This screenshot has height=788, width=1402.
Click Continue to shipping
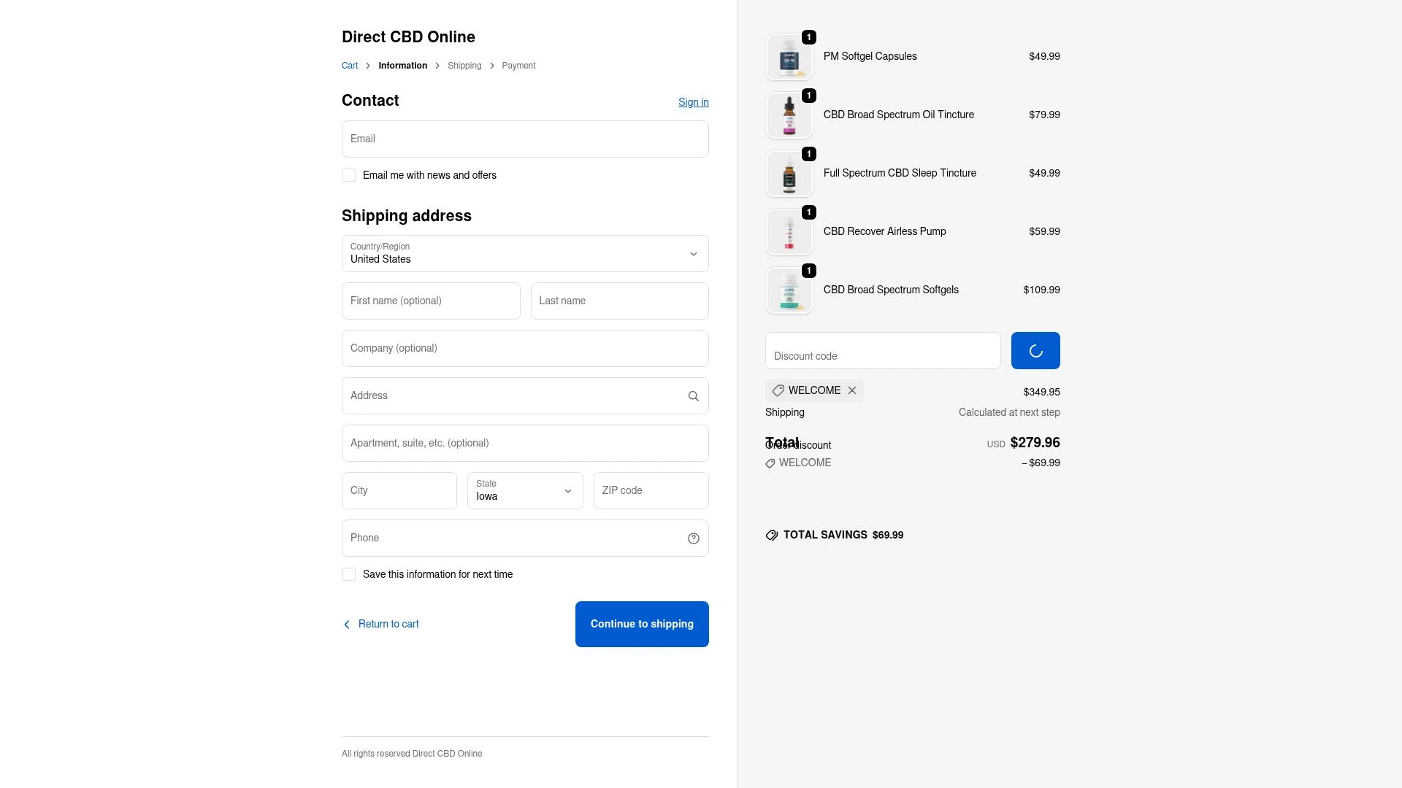pos(641,624)
